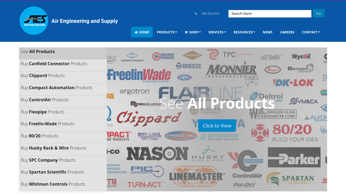Expand the Contact dropdown menu

click(x=311, y=32)
